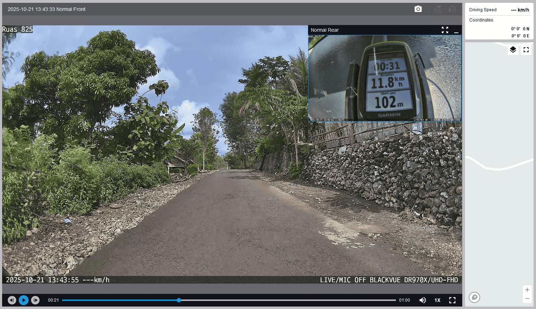The width and height of the screenshot is (536, 309).
Task: Take a snapshot with the camera icon
Action: click(x=418, y=9)
